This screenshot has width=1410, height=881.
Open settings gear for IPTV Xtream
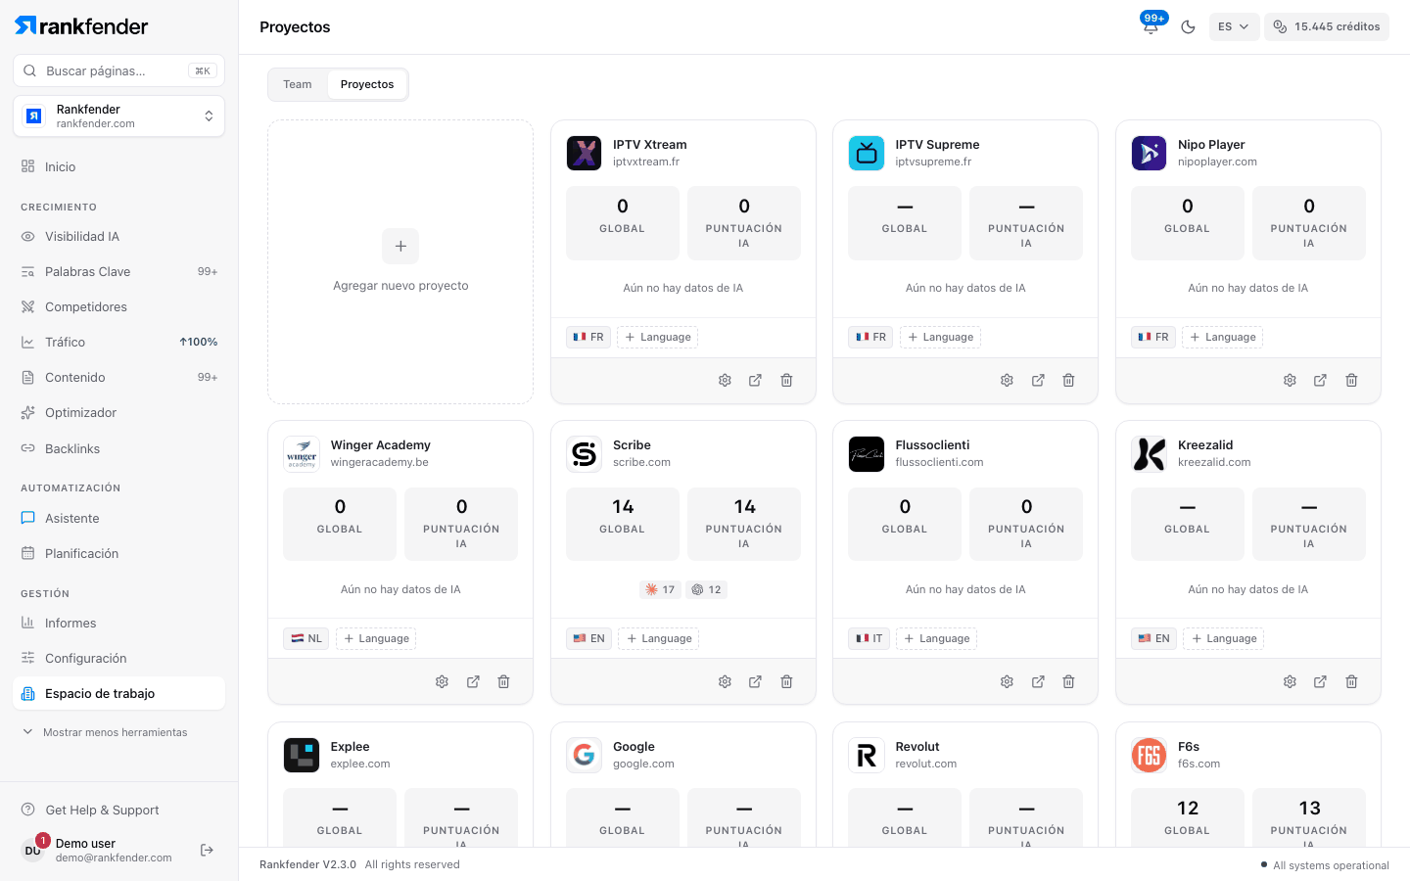click(x=725, y=380)
